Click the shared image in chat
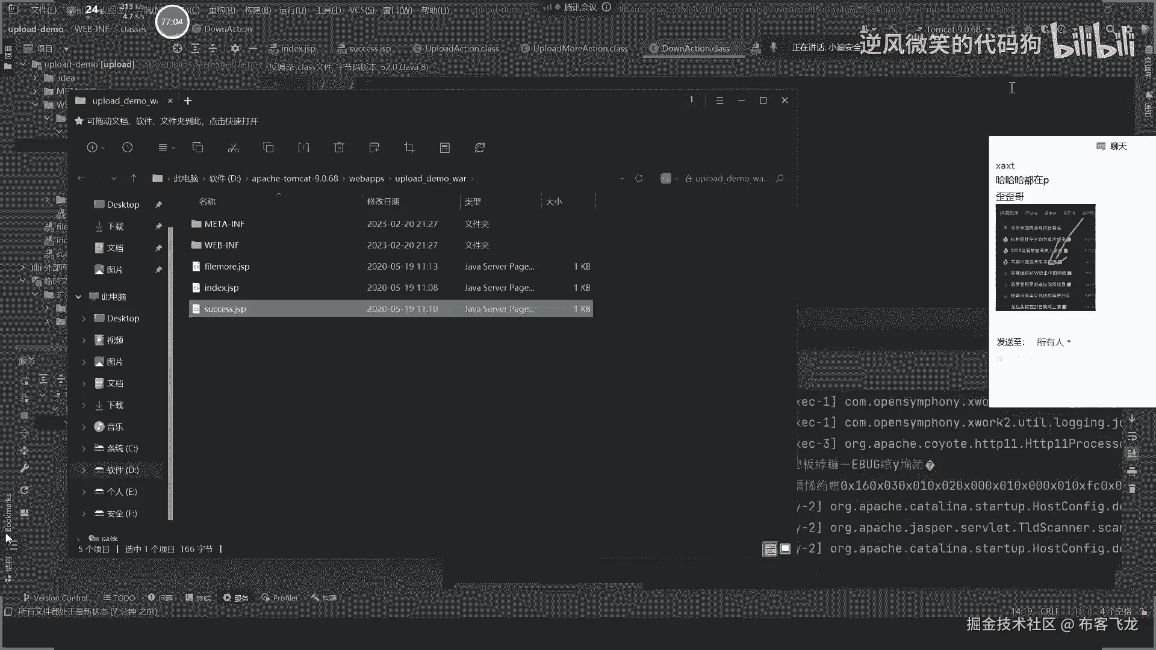The height and width of the screenshot is (650, 1156). click(1045, 258)
